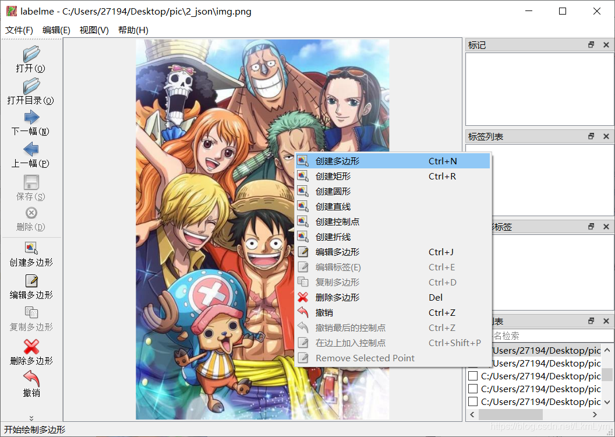
Task: Click the toolbar 删除多边形 red X icon
Action: [x=31, y=346]
